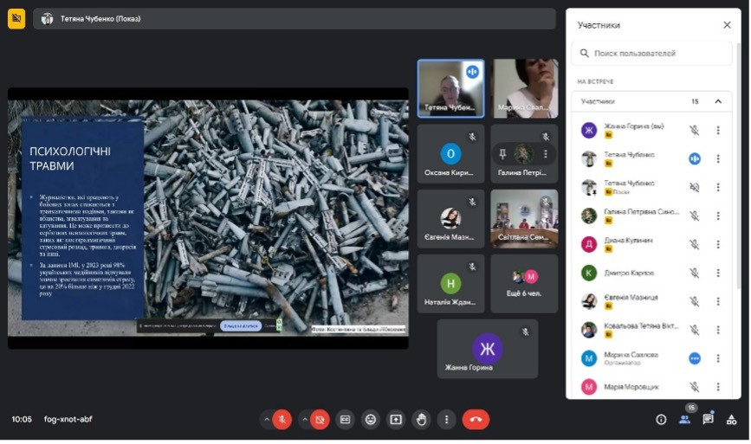Leave the call with red button
The image size is (751, 444).
tap(476, 420)
